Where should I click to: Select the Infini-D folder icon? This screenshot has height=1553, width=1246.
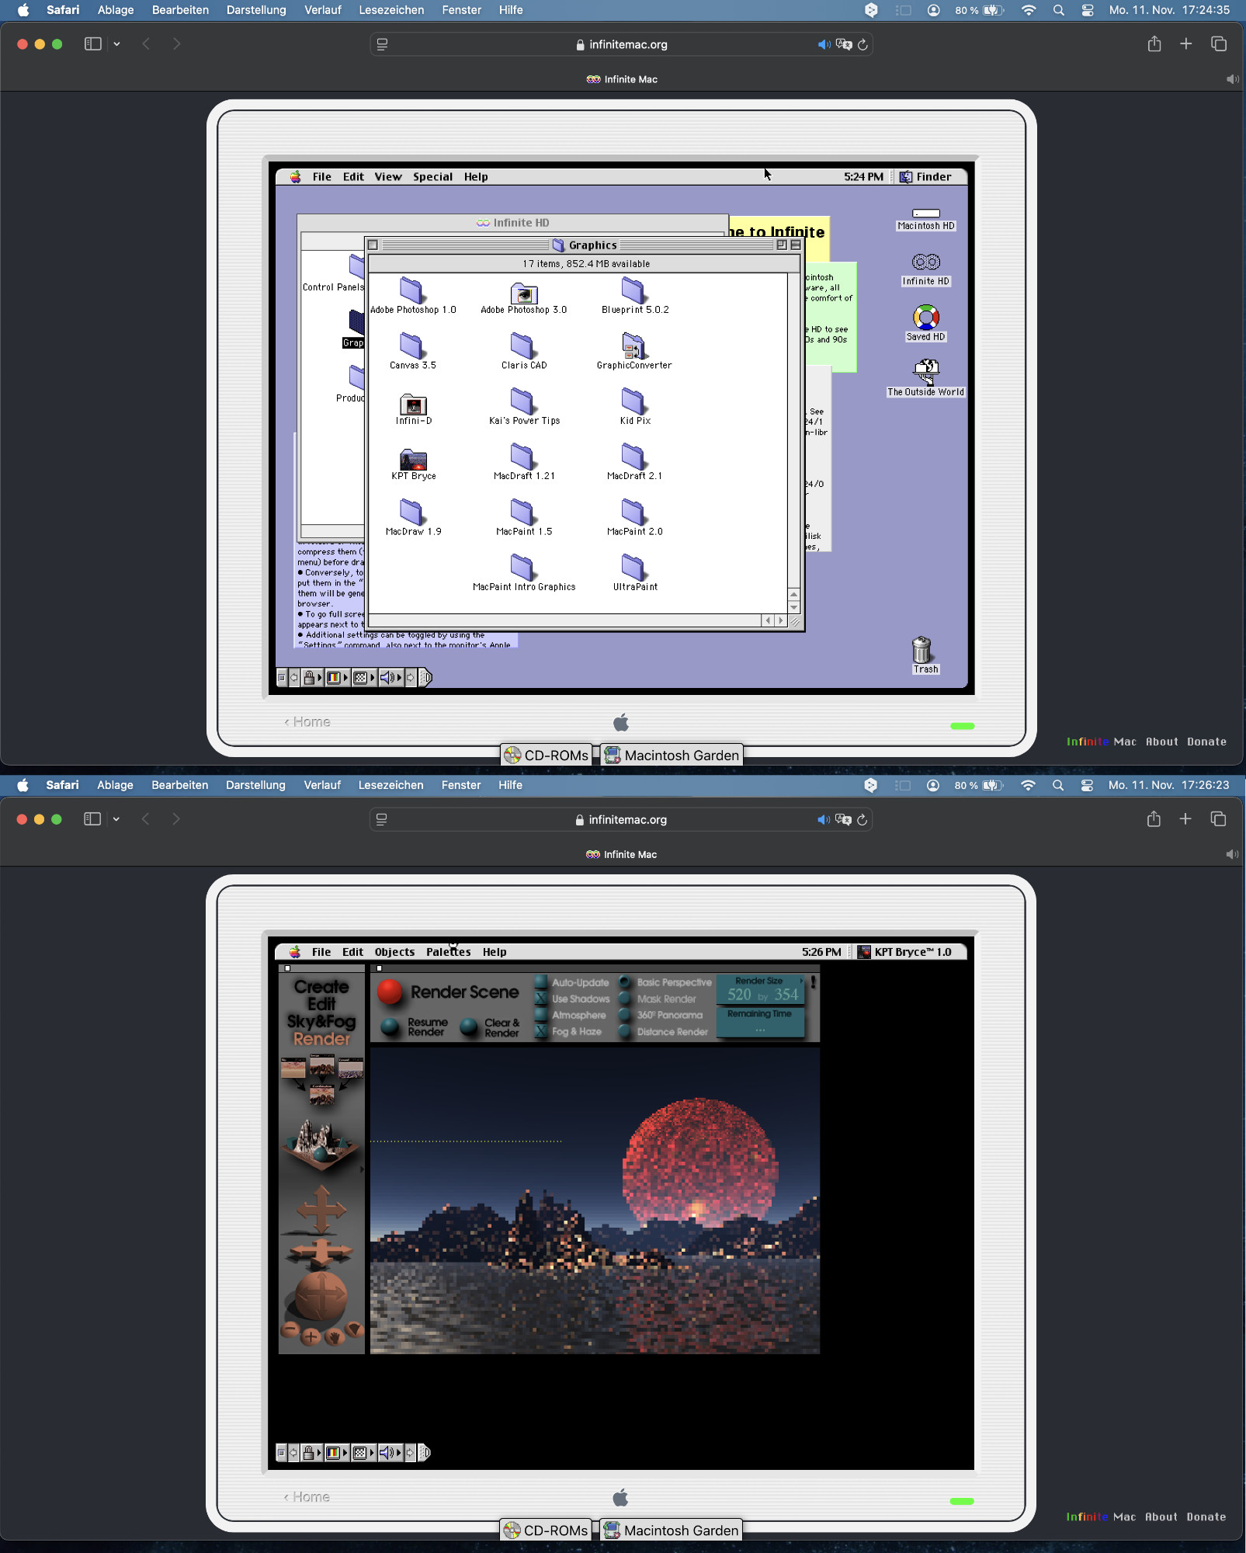[x=413, y=404]
